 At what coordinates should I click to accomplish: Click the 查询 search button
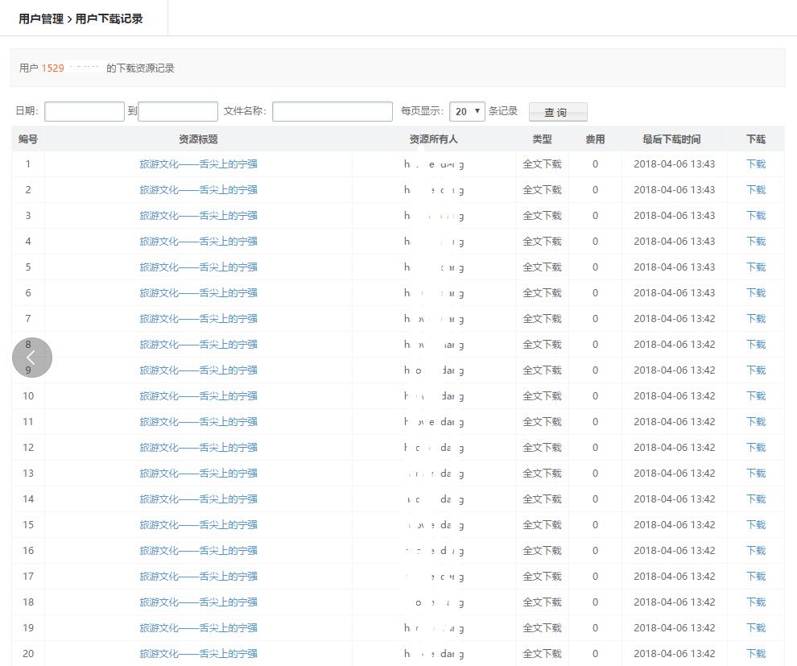coord(557,112)
